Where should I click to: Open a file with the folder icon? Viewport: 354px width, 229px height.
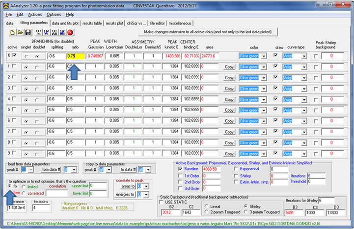[21, 32]
